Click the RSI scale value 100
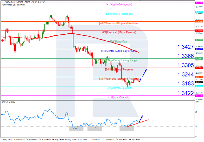Screen dimensions: 204x142 (197, 102)
